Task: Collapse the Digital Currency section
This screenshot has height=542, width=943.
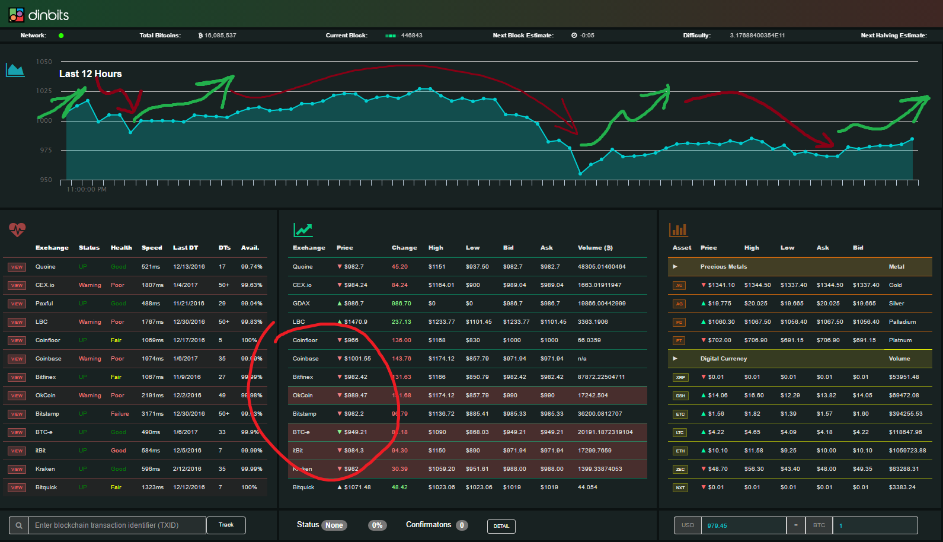Action: point(675,359)
